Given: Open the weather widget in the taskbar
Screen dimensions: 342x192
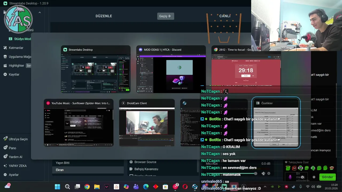Looking at the screenshot, I should 7,186.
